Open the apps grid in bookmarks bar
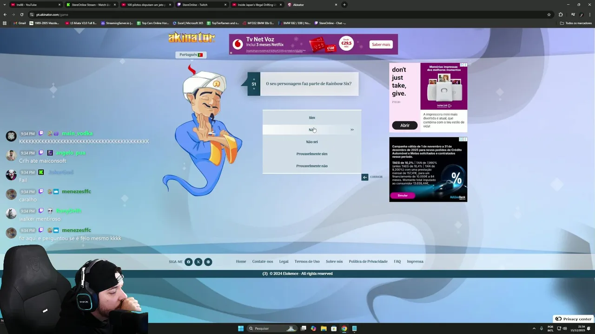 pos(5,23)
